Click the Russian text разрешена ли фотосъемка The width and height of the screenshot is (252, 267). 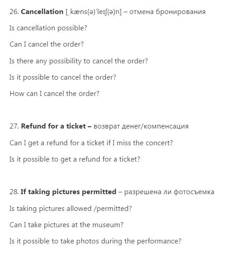169,192
